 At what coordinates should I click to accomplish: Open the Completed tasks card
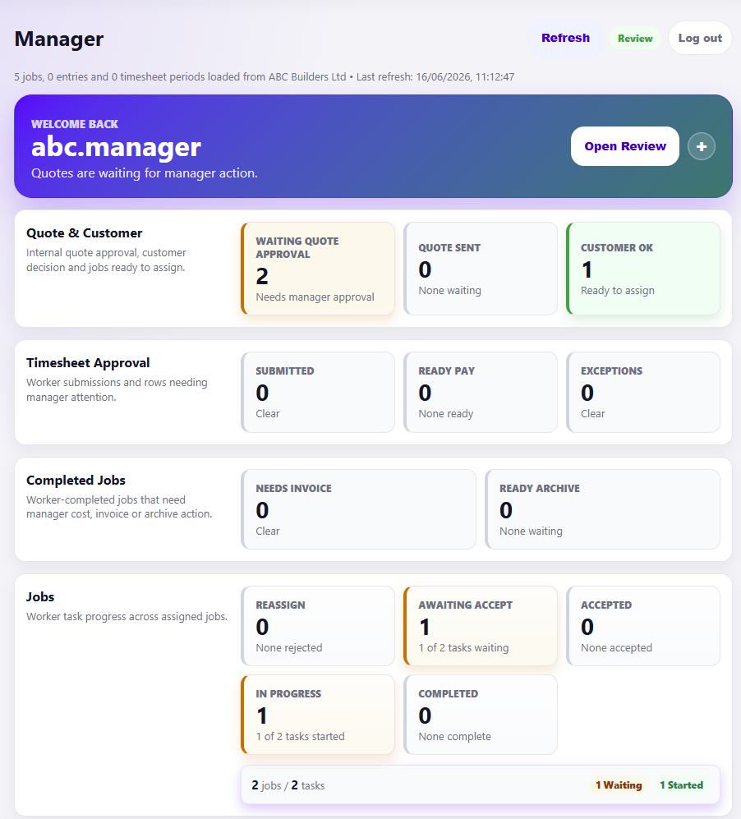481,715
